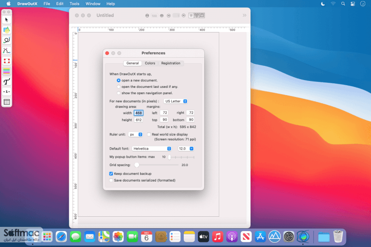This screenshot has width=371, height=247.
Task: Open Music app in the Dock
Action: pyautogui.click(x=218, y=236)
